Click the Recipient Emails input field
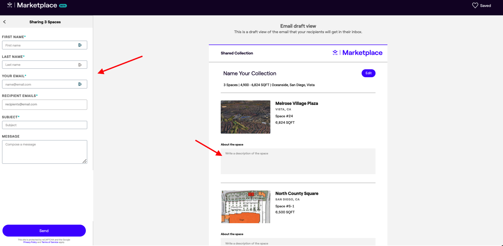Viewport: 503px width, 246px height. pyautogui.click(x=45, y=105)
